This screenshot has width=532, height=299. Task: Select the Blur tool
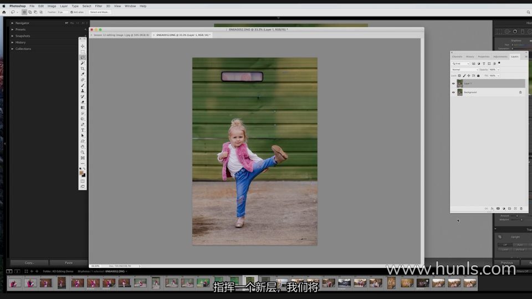tap(83, 113)
